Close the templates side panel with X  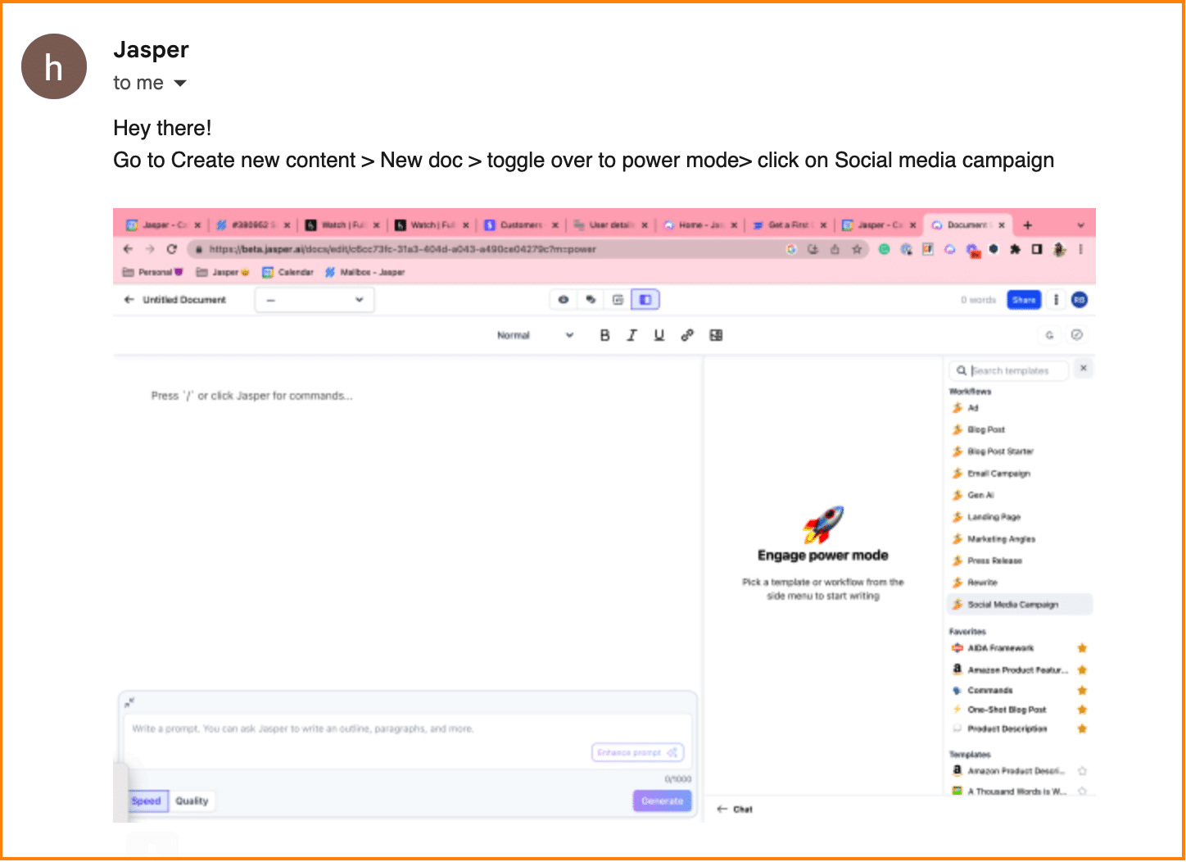(1083, 369)
